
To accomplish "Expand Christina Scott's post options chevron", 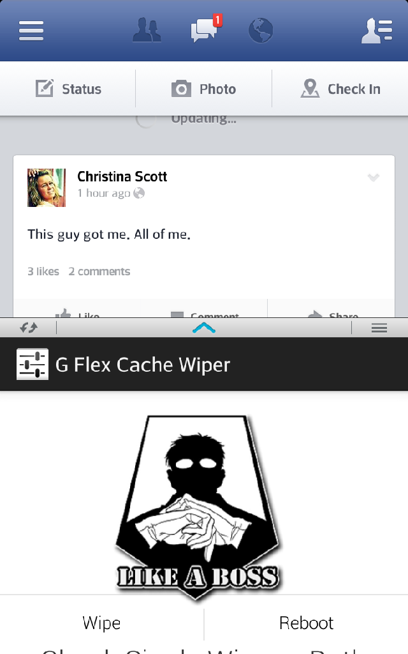I will tap(374, 178).
